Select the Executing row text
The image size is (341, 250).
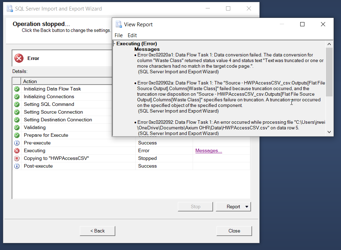pyautogui.click(x=34, y=151)
